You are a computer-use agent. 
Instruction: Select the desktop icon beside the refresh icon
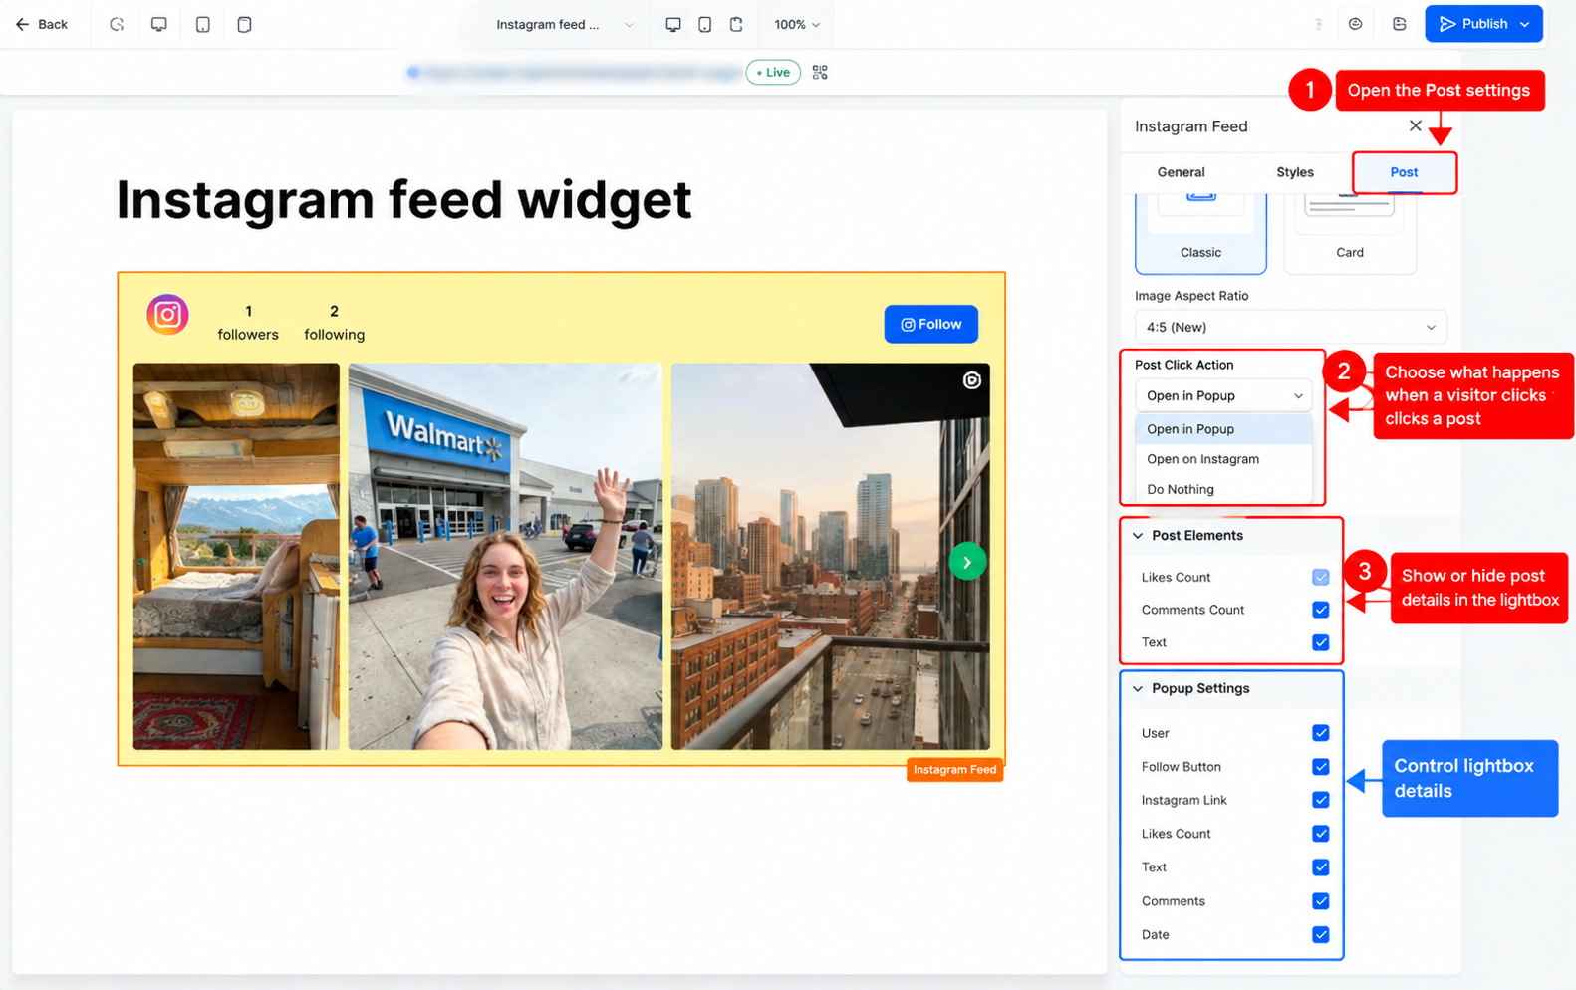tap(158, 24)
